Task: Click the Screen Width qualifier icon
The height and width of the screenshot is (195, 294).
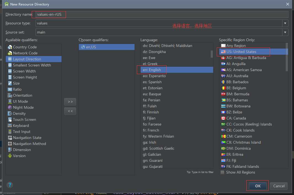Action: (x=10, y=71)
